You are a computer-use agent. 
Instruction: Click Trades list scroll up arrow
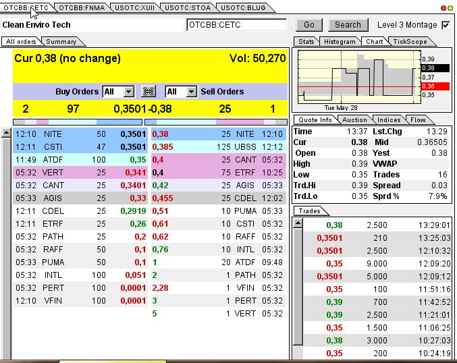298,223
